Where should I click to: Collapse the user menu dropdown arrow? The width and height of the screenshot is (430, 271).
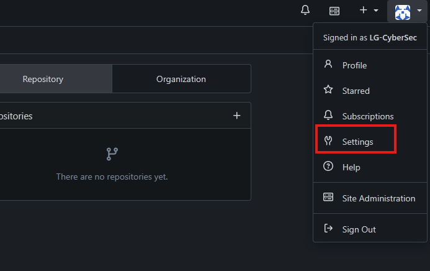click(419, 11)
